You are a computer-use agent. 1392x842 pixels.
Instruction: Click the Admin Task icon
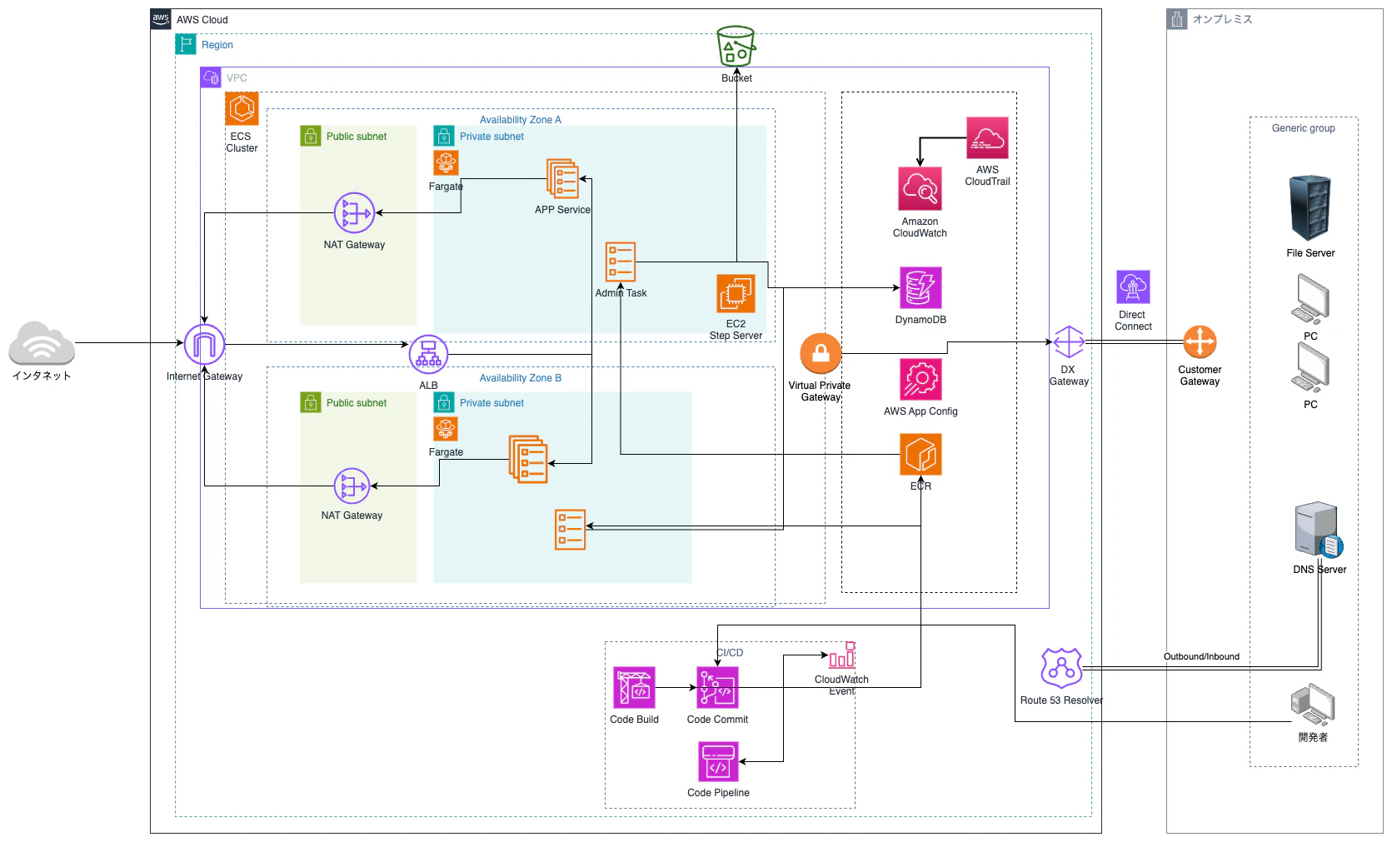tap(621, 262)
